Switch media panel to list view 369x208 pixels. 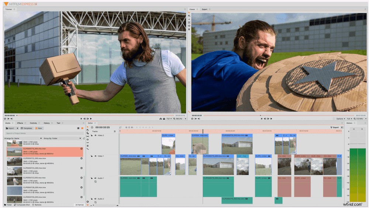coord(78,128)
